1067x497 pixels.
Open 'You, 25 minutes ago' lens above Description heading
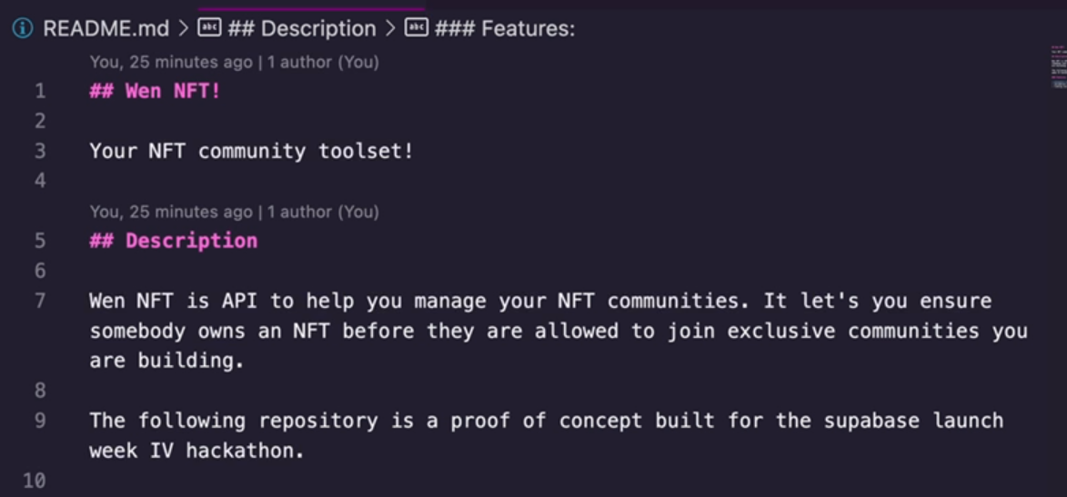point(171,212)
